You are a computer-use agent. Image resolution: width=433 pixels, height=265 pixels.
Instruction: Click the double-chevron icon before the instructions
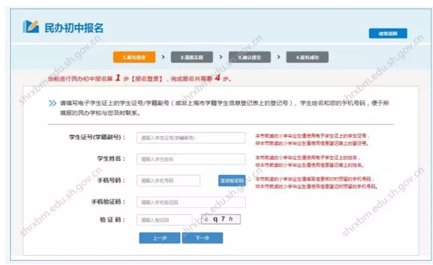(52, 103)
